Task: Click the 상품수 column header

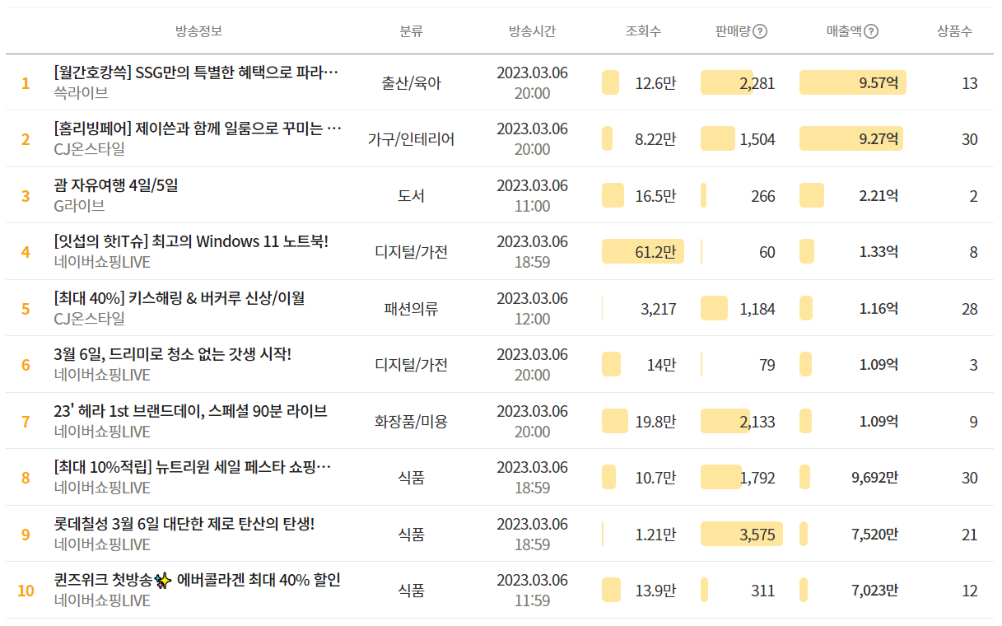Action: click(954, 31)
